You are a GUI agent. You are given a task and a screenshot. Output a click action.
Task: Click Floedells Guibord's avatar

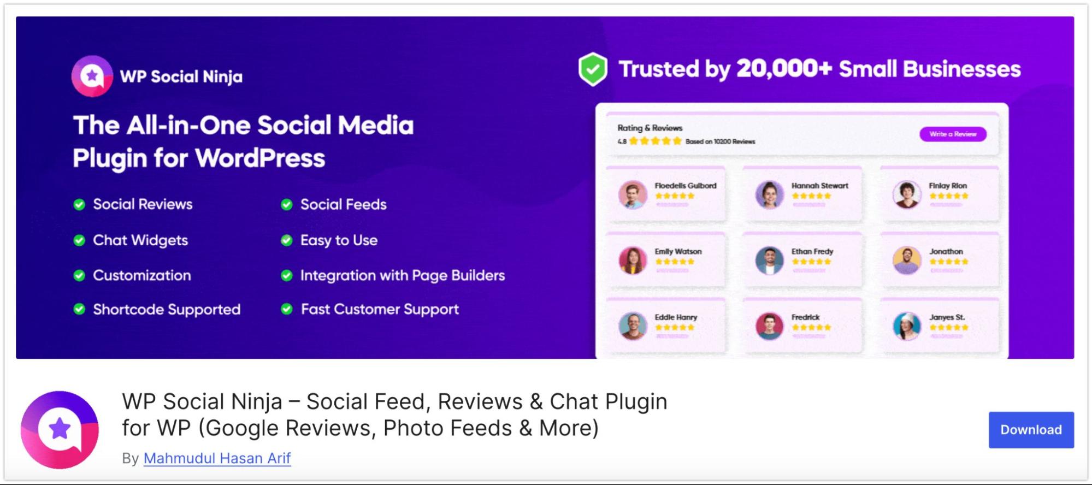633,194
